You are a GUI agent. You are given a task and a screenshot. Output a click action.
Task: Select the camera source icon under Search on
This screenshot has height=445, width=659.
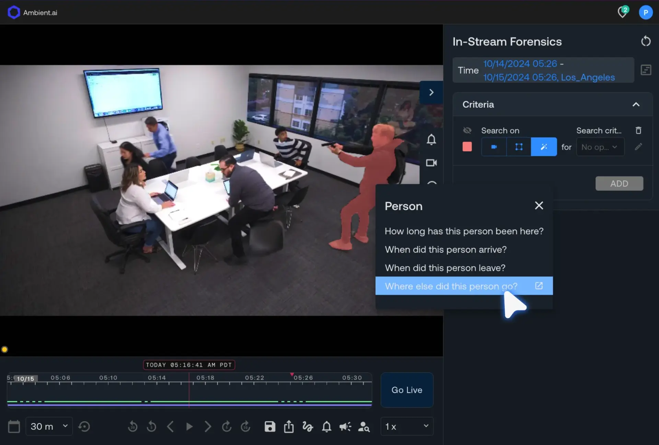tap(494, 147)
